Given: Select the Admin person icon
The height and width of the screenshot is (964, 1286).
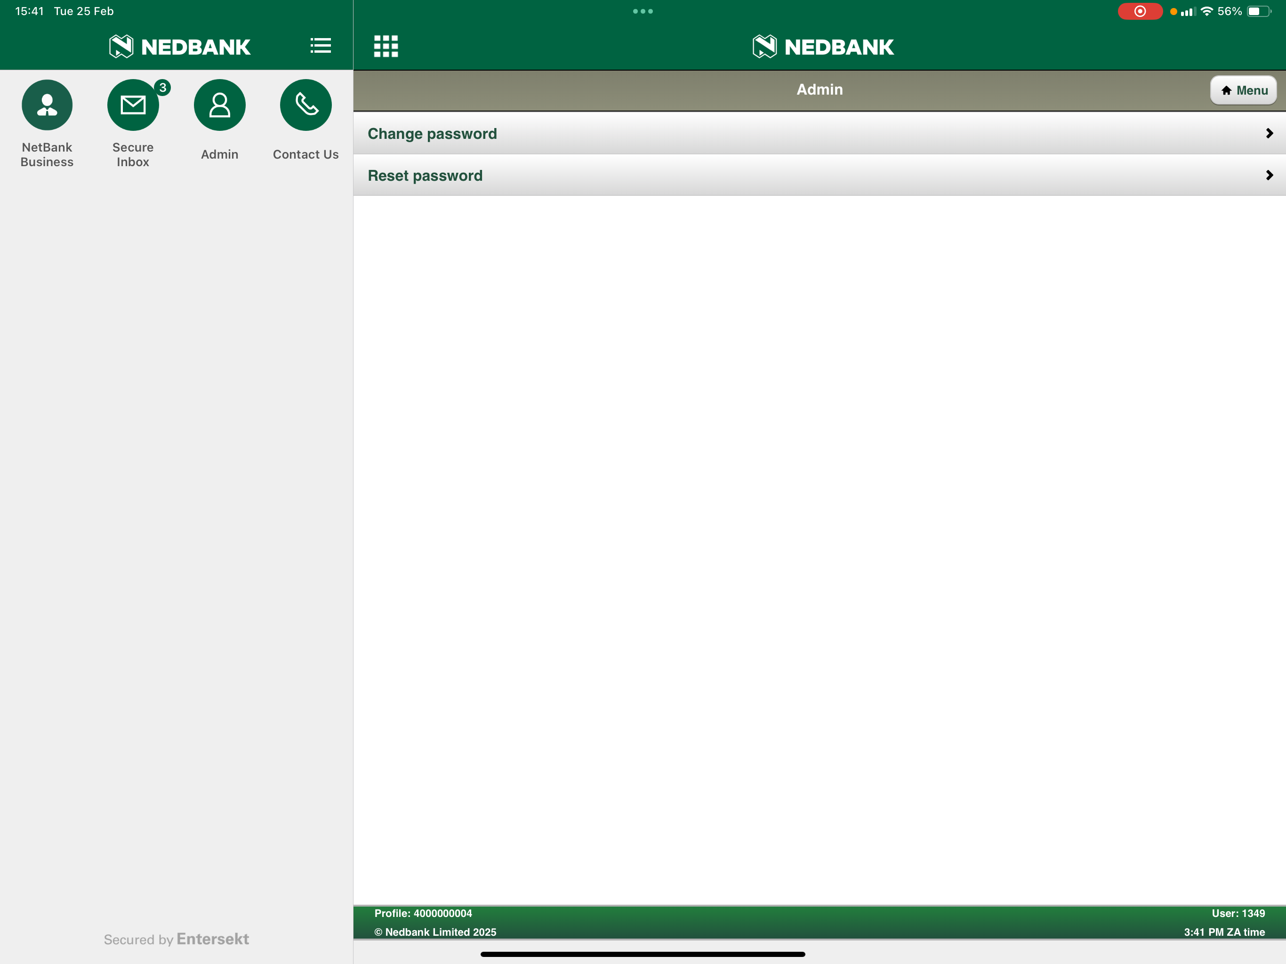Looking at the screenshot, I should point(220,105).
